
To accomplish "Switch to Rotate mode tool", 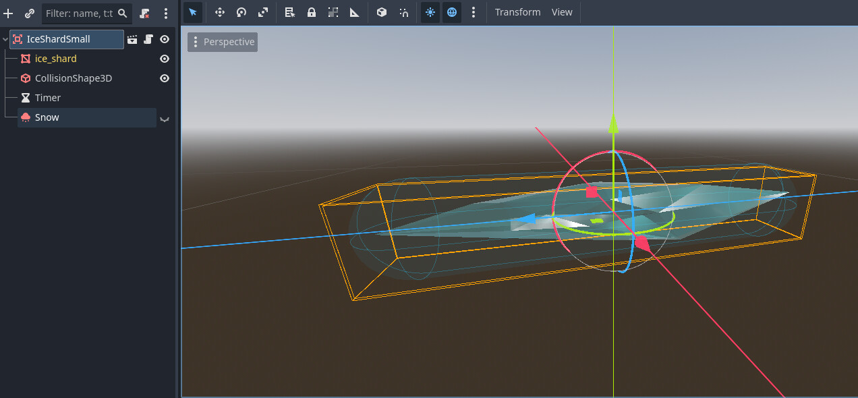I will 241,12.
